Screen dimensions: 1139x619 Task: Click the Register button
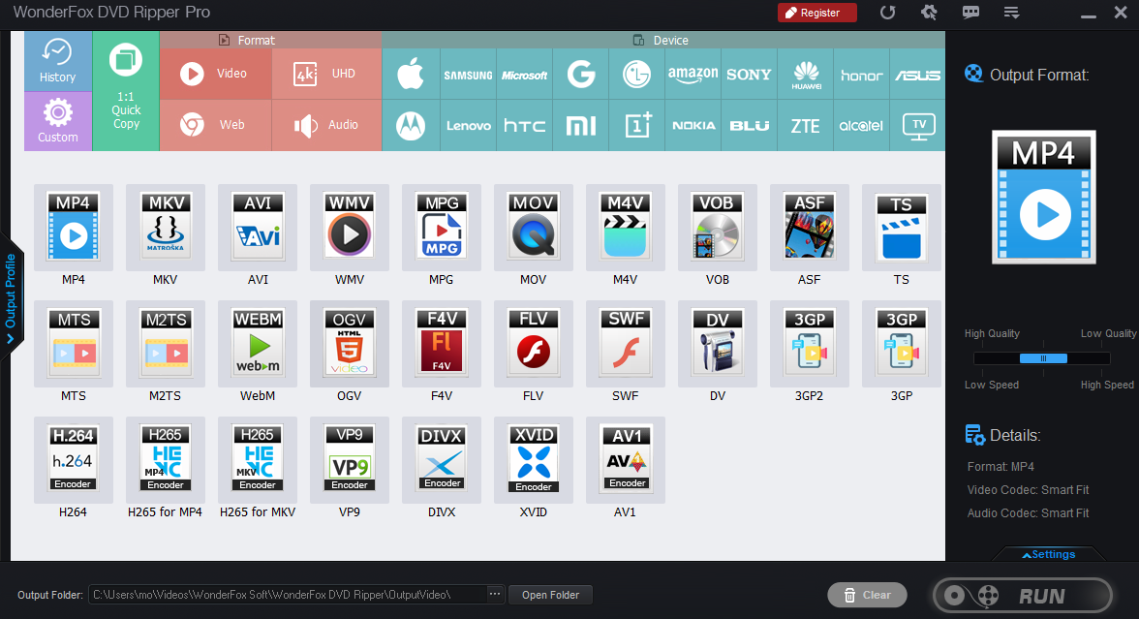[816, 13]
